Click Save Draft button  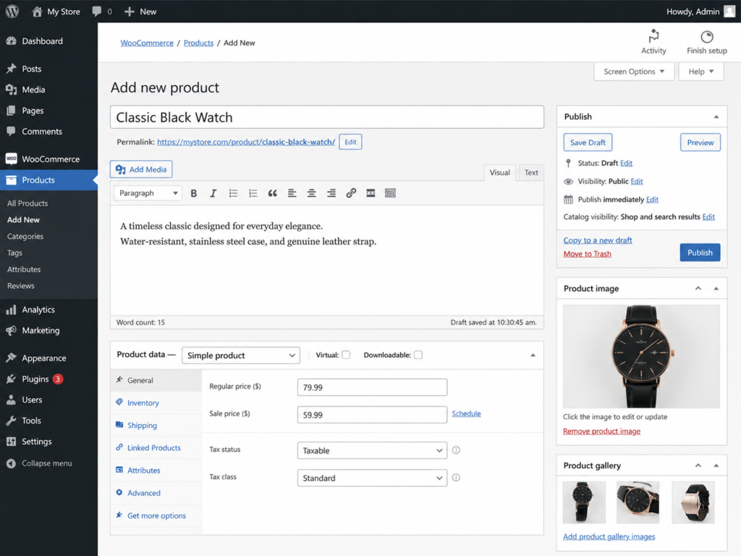coord(588,143)
